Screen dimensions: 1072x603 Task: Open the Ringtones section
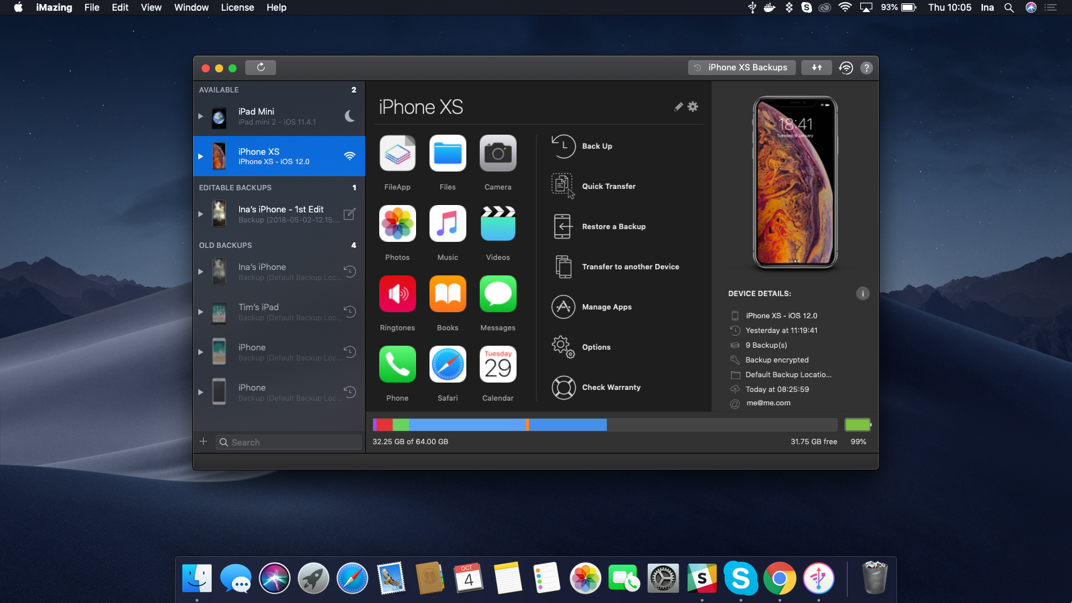(x=397, y=294)
